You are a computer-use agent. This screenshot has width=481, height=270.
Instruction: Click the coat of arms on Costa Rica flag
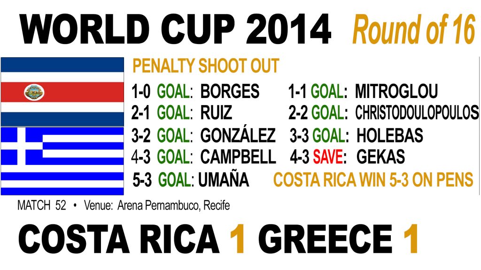[x=34, y=92]
